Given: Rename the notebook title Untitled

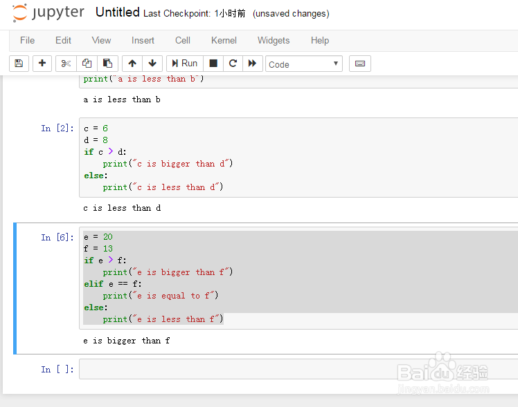Looking at the screenshot, I should tap(118, 12).
